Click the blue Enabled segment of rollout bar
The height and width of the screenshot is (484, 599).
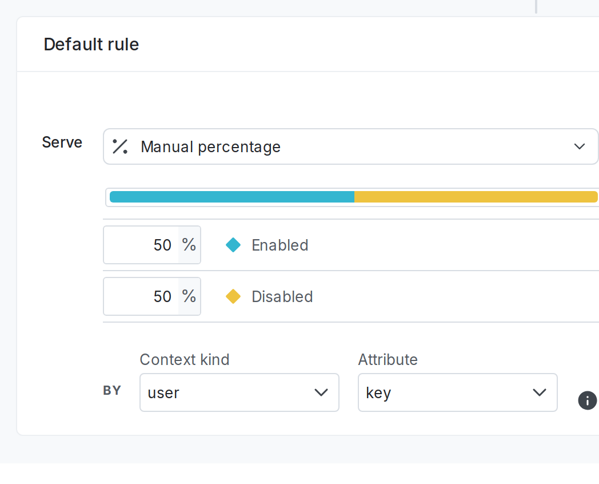[232, 197]
